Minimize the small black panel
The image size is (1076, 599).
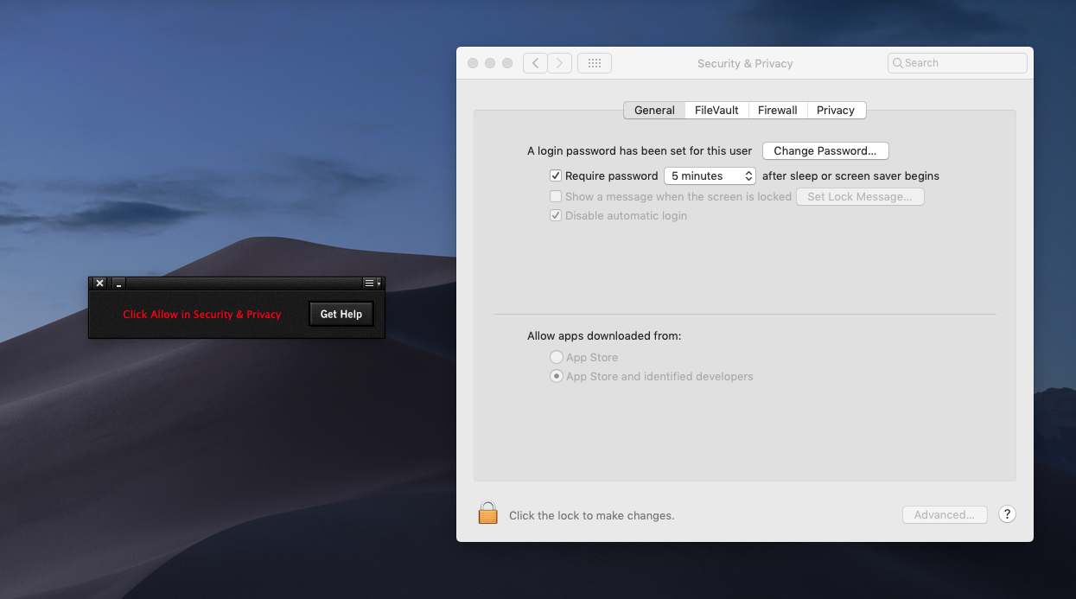point(119,284)
